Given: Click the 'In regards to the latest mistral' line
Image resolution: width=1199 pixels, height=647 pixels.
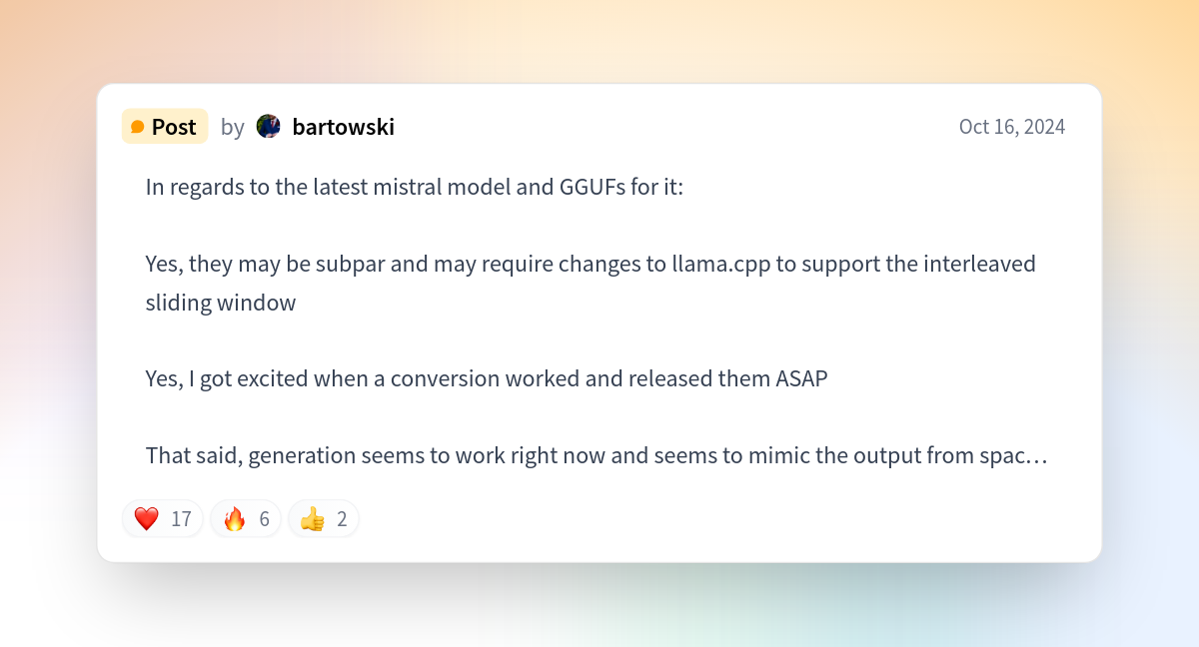Looking at the screenshot, I should pyautogui.click(x=415, y=187).
